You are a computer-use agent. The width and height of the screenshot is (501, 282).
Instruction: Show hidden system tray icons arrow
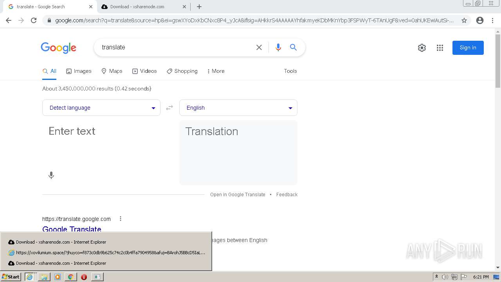tap(436, 277)
